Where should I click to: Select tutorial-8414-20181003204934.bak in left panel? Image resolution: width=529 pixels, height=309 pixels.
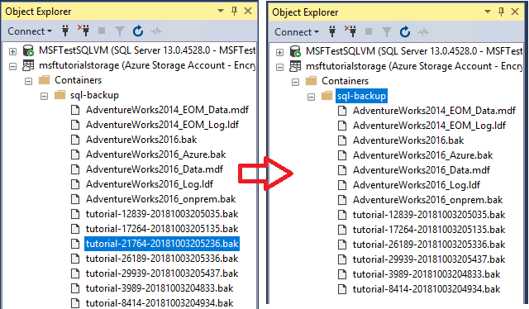point(160,303)
